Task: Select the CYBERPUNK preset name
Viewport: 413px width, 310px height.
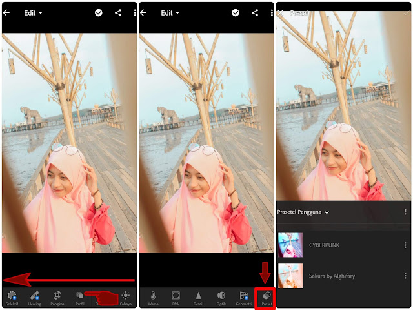Action: click(x=324, y=245)
